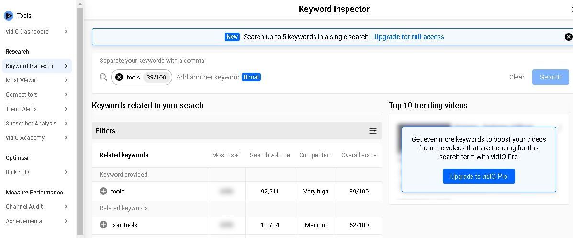Add 'cool tools' keyword using its plus icon

[103, 225]
